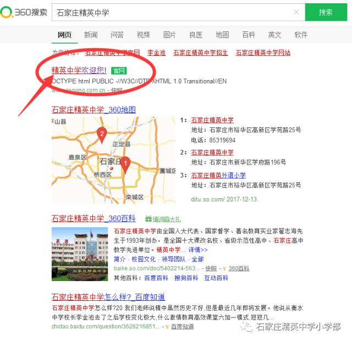Screen dimensions: 352x342
Task: Open the 搜狗百科 link
Action: [186, 278]
